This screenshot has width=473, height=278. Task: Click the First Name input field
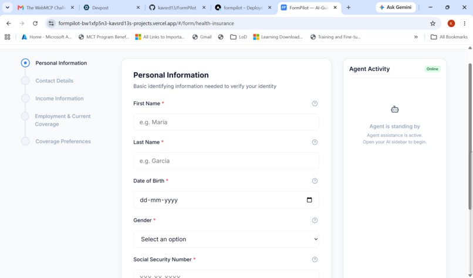coord(226,122)
